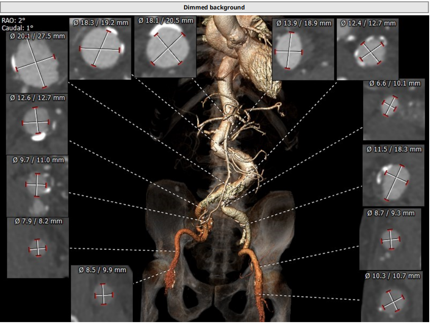Click the Dimmed background button

(x=214, y=7)
